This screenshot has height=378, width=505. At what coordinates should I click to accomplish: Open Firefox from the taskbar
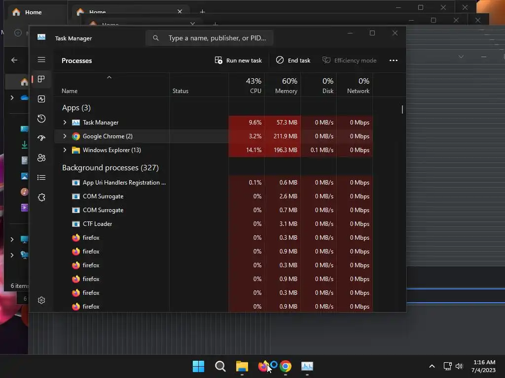263,366
